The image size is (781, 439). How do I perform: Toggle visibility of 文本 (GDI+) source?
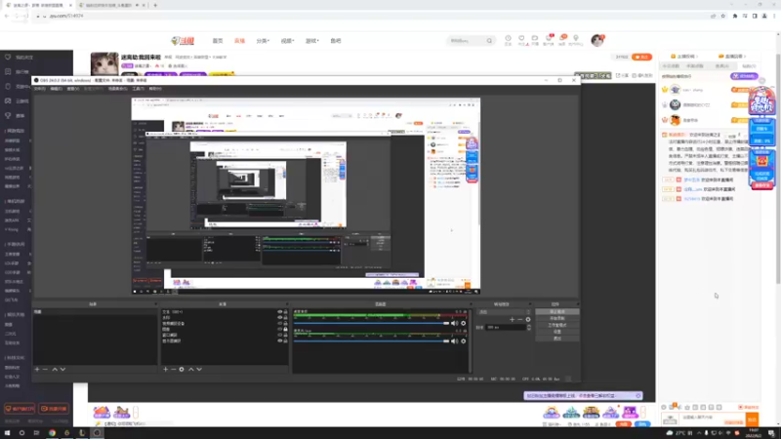click(x=280, y=312)
